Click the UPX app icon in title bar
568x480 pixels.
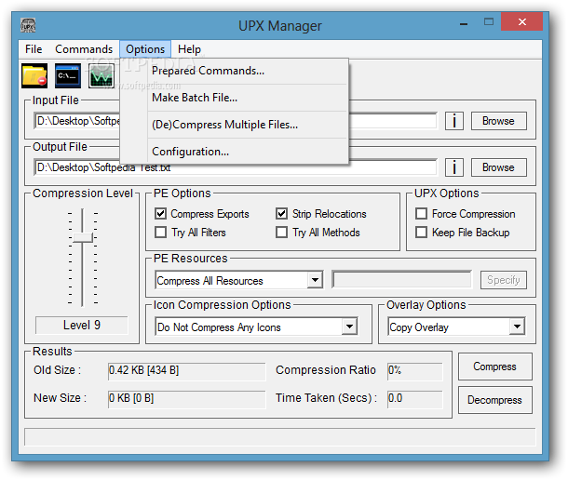28,25
